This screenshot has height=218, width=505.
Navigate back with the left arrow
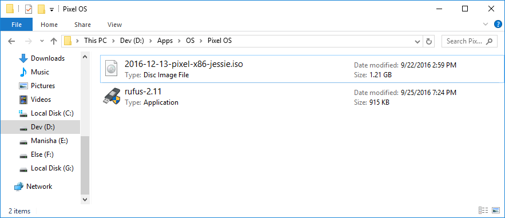[x=11, y=41]
